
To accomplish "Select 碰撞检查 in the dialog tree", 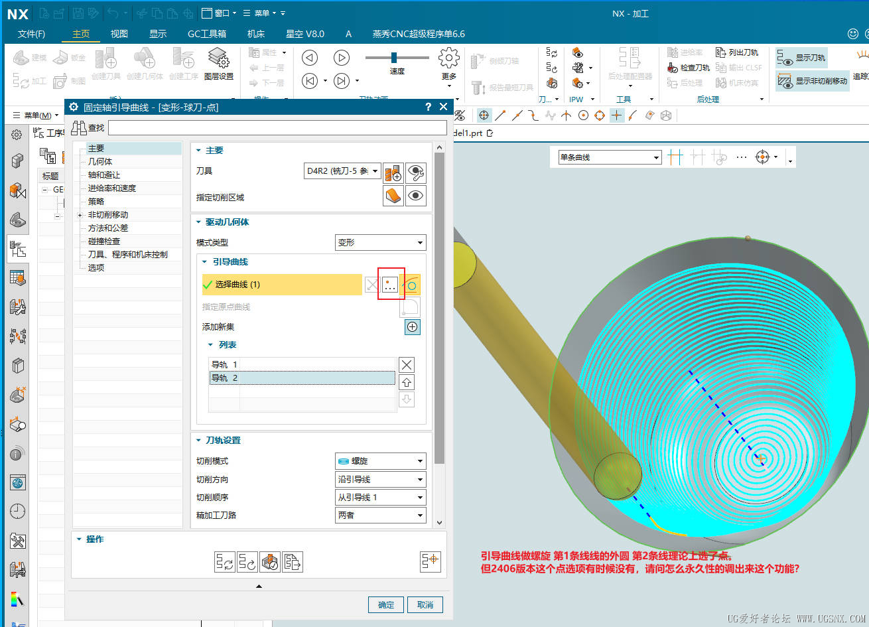I will [104, 242].
